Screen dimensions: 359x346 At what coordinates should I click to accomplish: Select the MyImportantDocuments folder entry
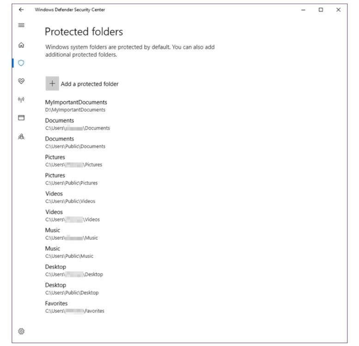coord(76,106)
